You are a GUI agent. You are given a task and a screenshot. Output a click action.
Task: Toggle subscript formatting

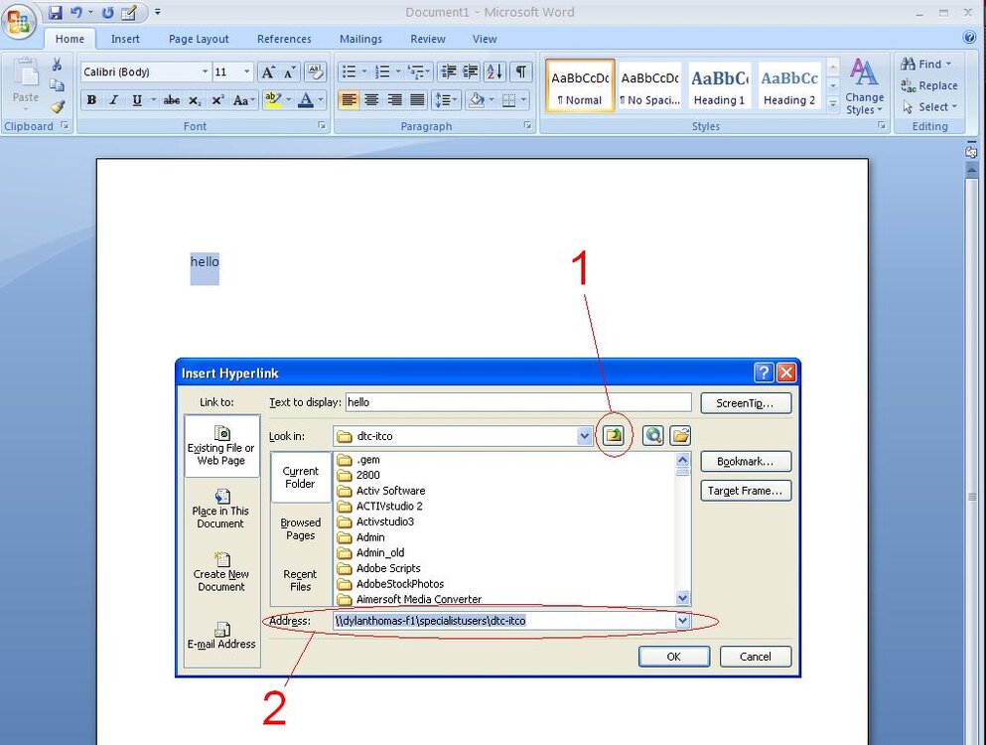195,100
